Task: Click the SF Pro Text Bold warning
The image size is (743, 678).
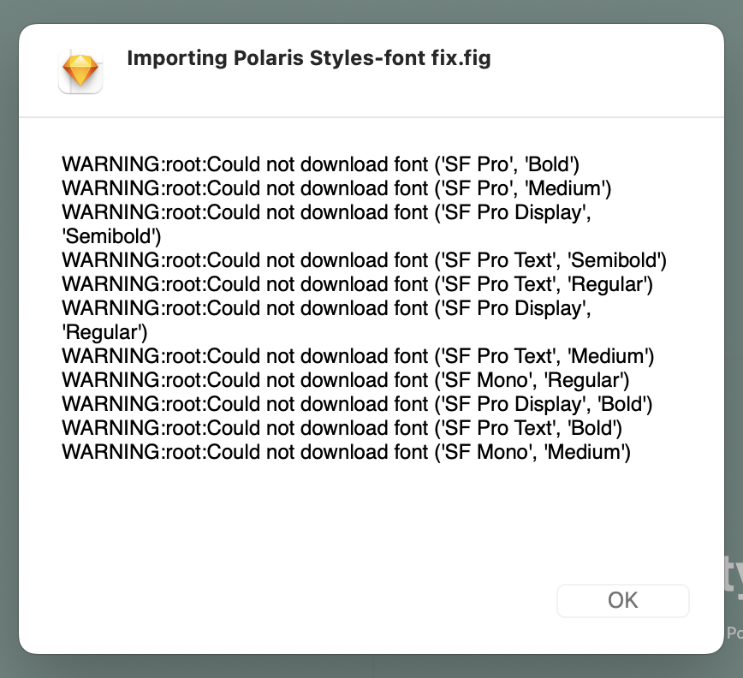Action: click(x=338, y=428)
